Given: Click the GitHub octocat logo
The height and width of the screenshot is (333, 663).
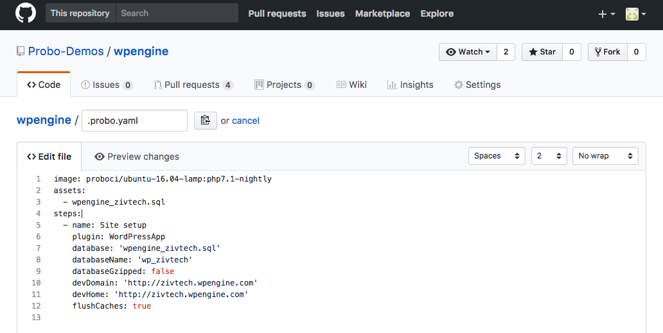Looking at the screenshot, I should tap(26, 13).
